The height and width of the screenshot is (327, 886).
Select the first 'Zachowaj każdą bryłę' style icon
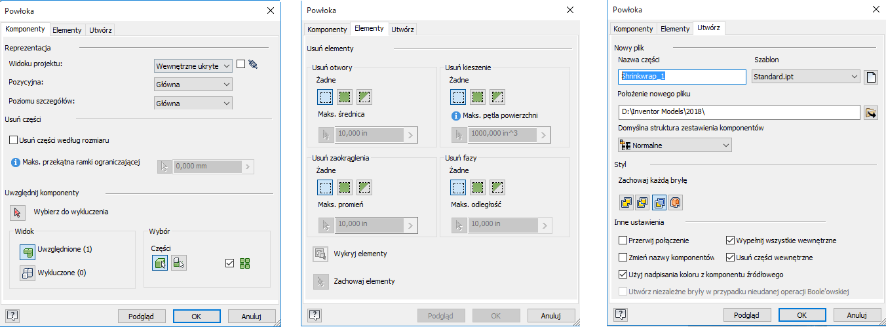[x=626, y=203]
